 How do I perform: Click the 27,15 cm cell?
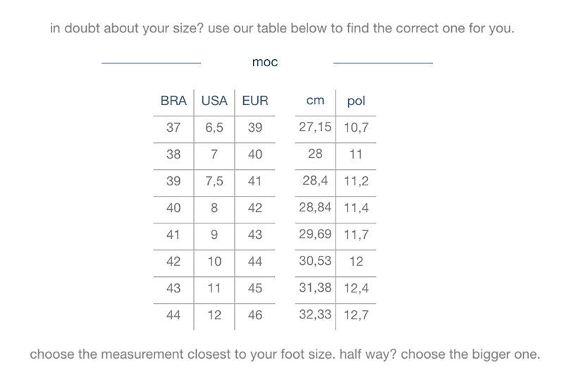pyautogui.click(x=315, y=127)
